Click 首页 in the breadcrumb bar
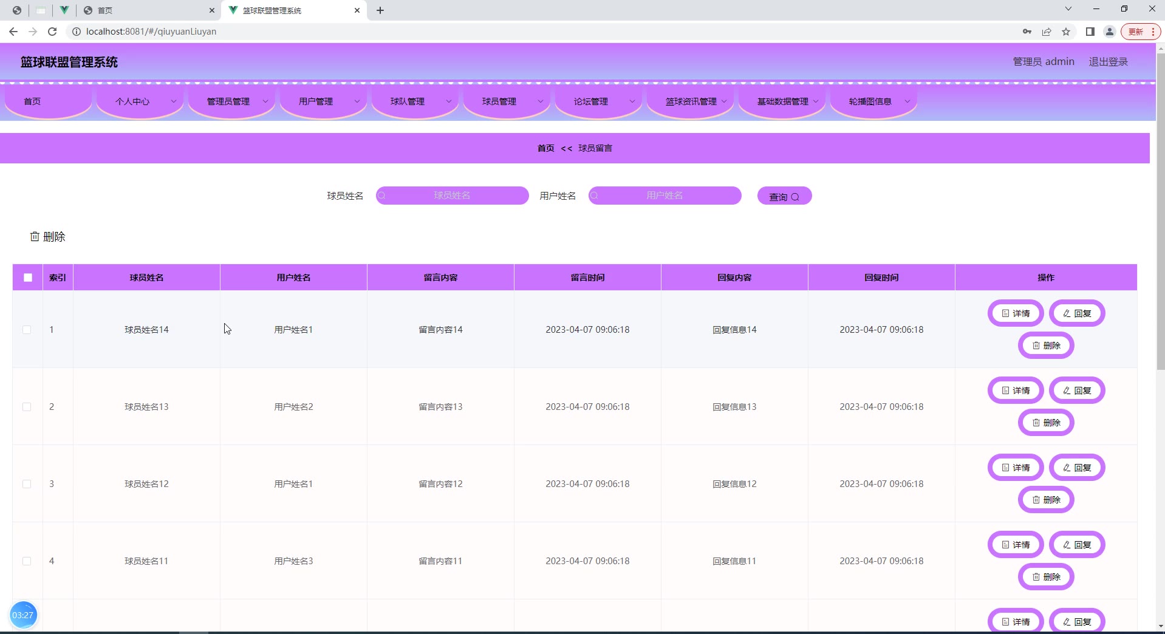1165x634 pixels. click(x=546, y=148)
